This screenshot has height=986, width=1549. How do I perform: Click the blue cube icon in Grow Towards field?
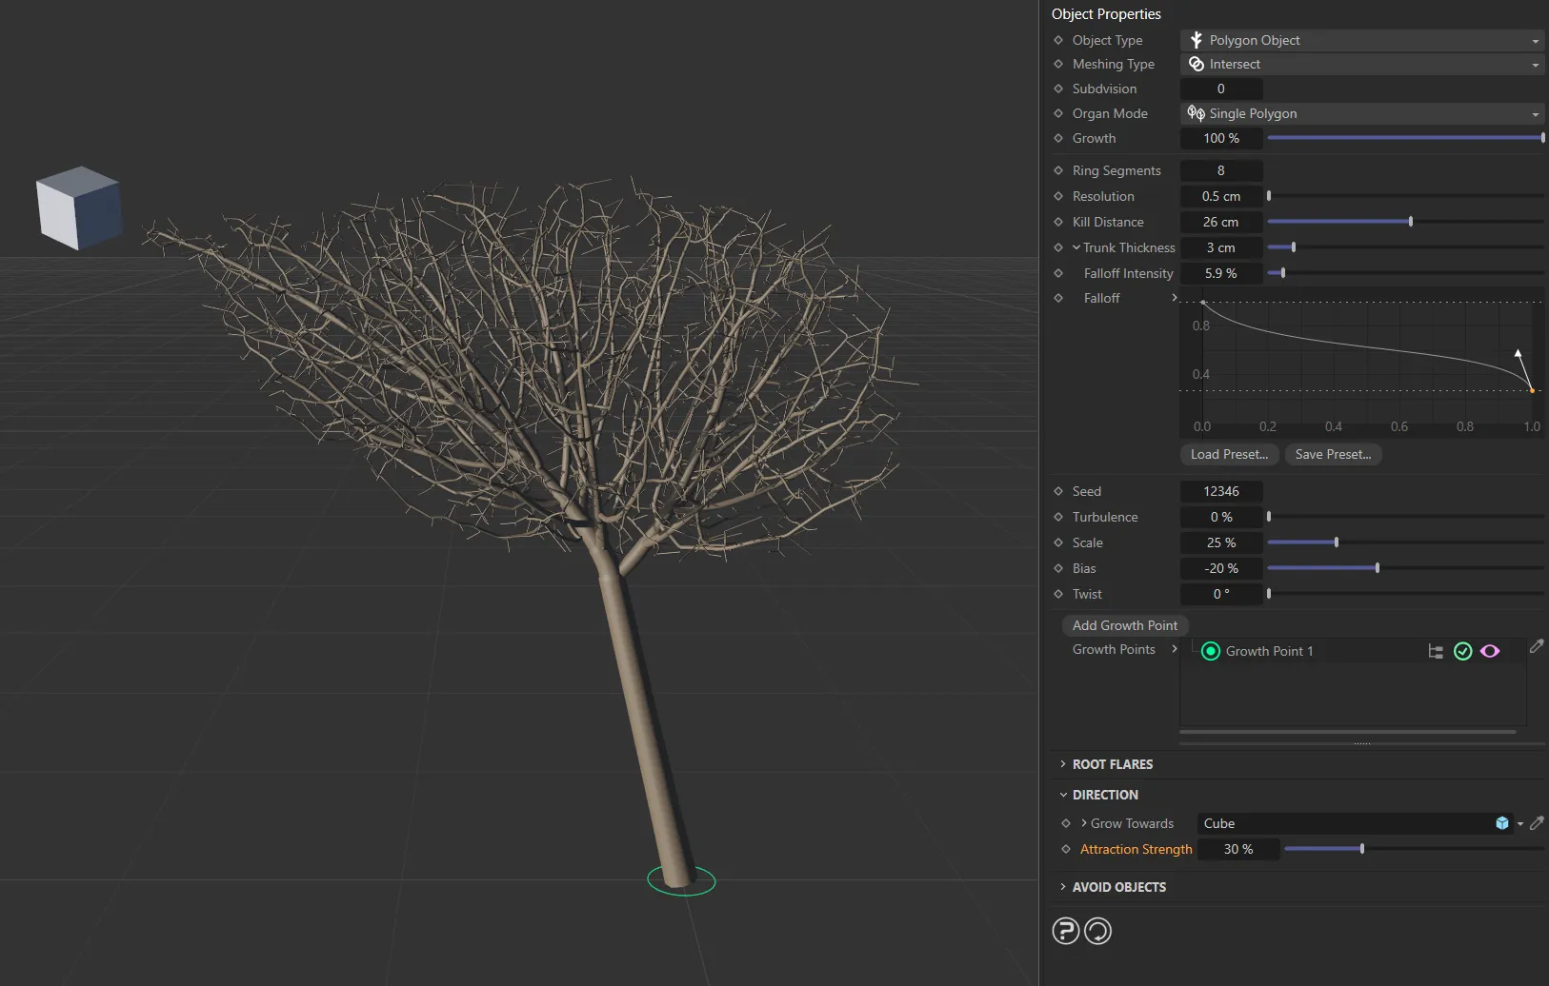pos(1502,823)
